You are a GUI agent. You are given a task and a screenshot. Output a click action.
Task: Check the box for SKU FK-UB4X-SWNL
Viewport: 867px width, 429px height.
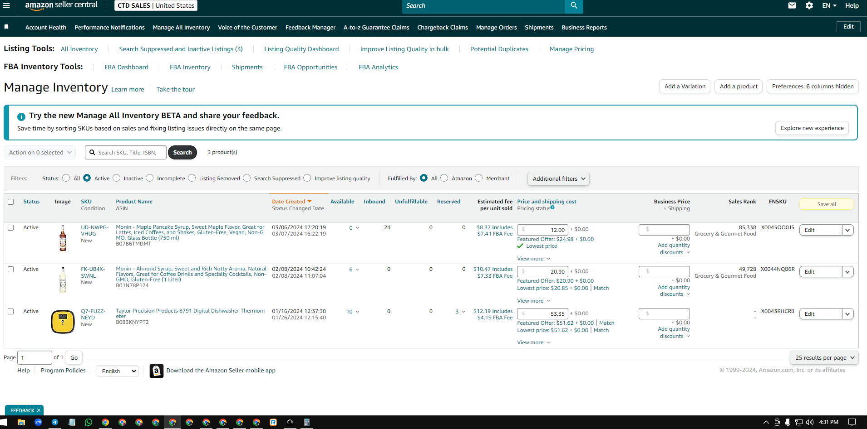[x=11, y=270]
